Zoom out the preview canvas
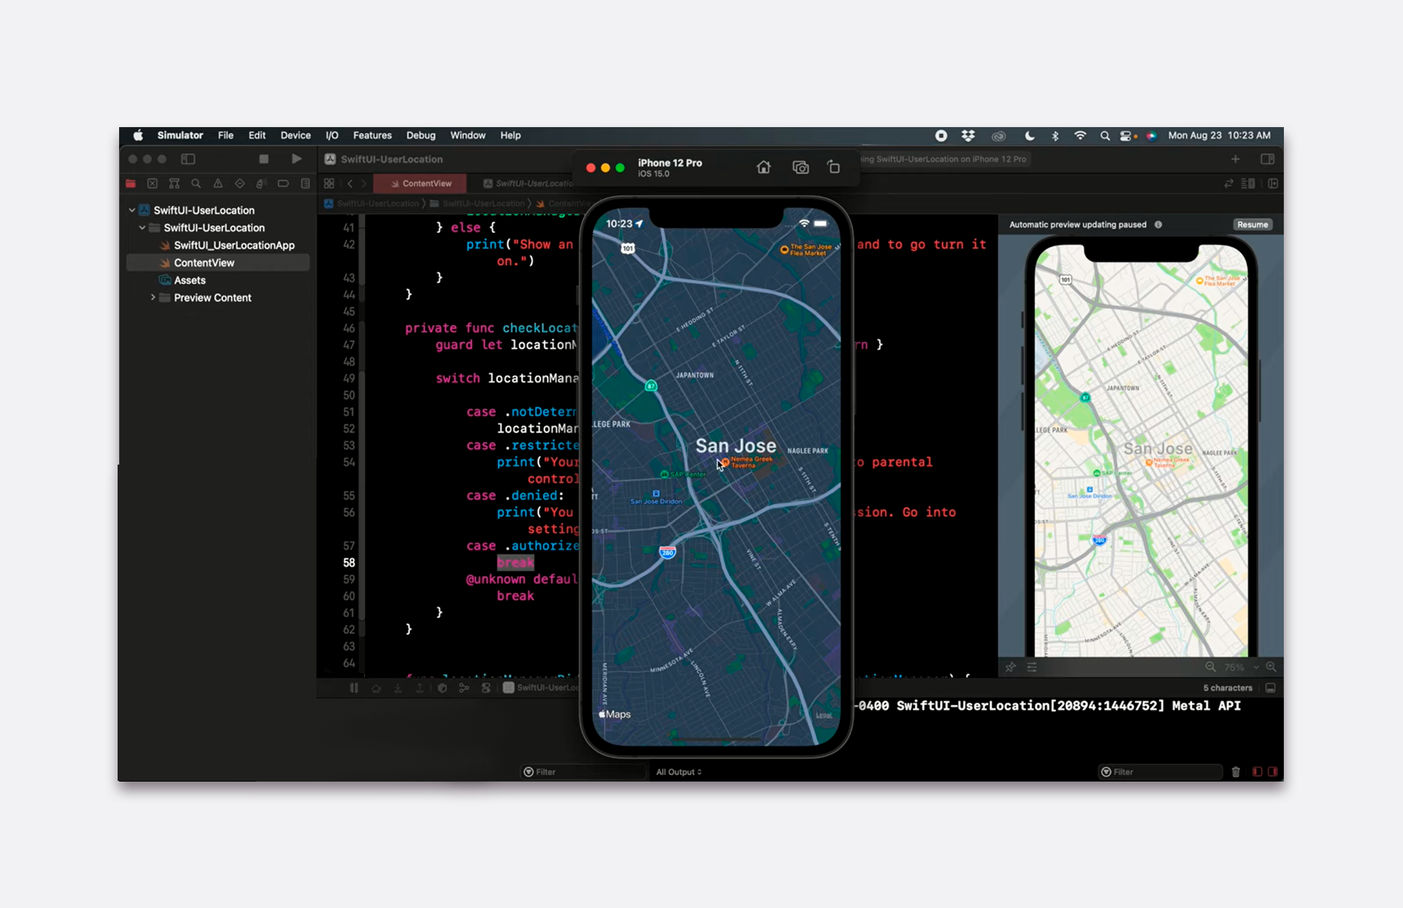Screen dimensions: 1403x908 1210,667
